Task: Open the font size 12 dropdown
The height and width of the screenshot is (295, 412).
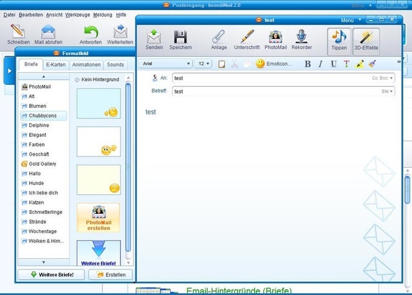Action: (203, 64)
